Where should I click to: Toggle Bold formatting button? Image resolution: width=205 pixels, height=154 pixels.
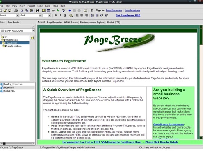(55, 16)
